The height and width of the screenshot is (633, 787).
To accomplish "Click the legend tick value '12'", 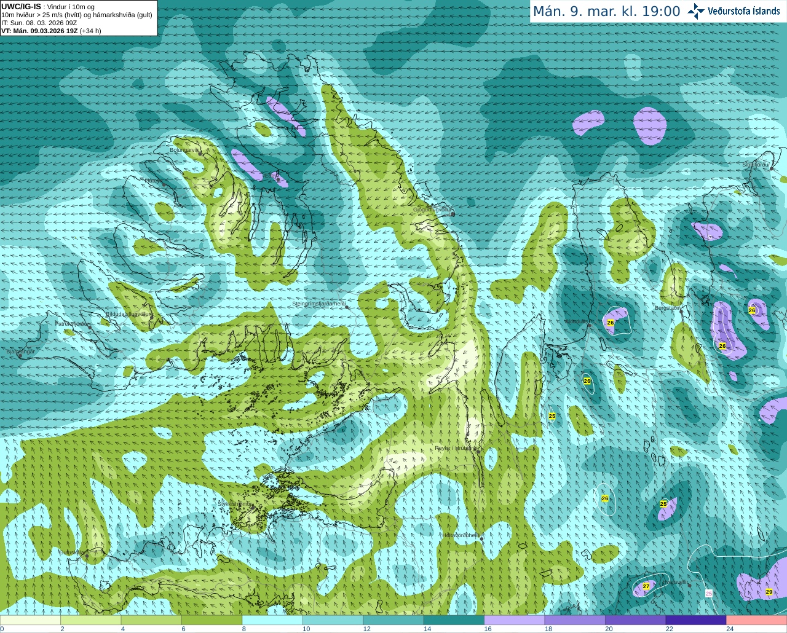I will click(366, 629).
